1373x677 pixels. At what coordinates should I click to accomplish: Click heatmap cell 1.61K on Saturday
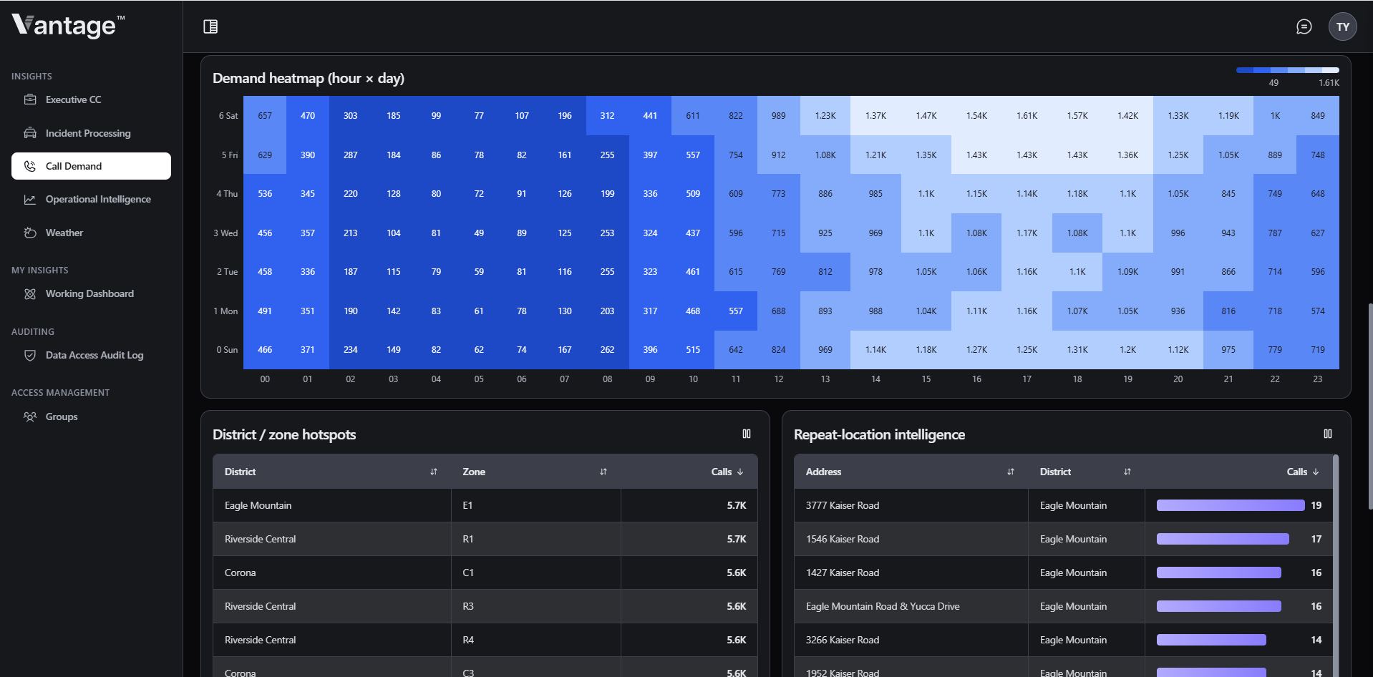[1027, 116]
